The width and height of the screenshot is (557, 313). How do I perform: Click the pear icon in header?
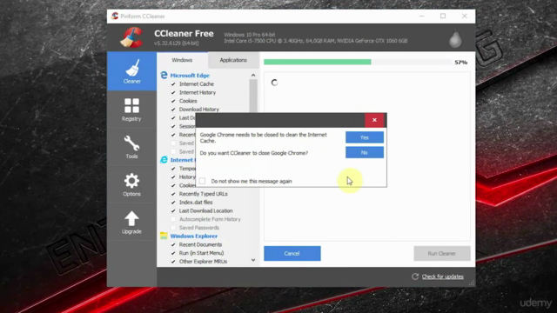click(x=455, y=38)
